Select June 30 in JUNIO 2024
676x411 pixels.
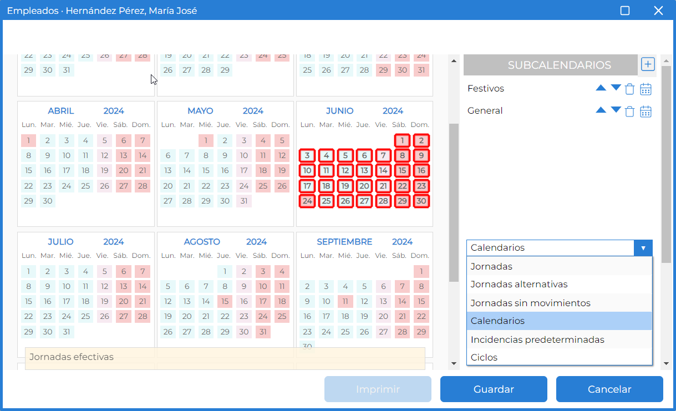tap(421, 201)
